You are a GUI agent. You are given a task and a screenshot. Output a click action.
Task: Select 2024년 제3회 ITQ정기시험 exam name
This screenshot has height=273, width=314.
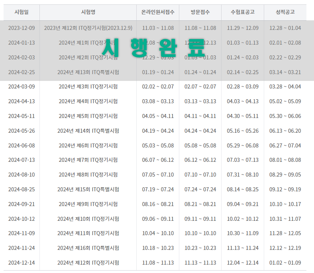88,87
